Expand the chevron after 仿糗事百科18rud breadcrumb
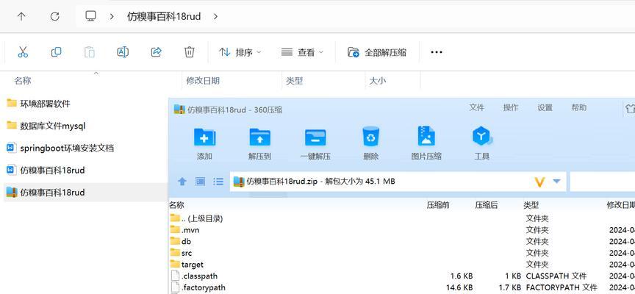 coord(215,16)
